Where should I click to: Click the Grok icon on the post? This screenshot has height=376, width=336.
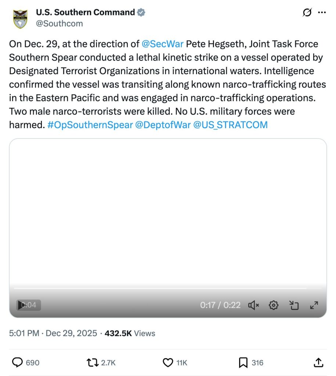(x=307, y=13)
